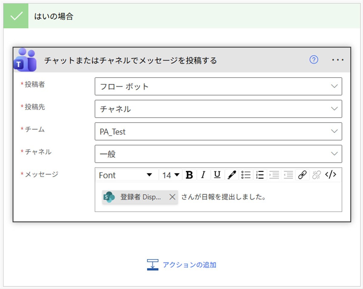Expand the 投稿者 dropdown

point(334,86)
